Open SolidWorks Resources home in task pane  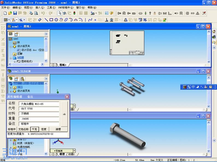tap(214, 31)
